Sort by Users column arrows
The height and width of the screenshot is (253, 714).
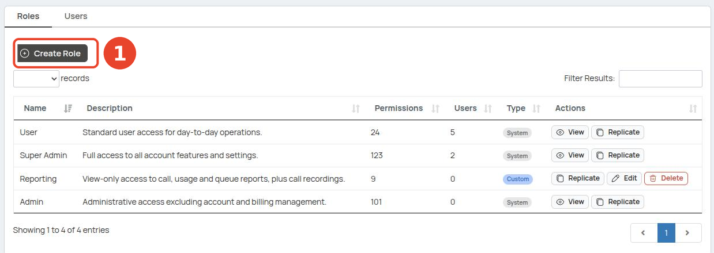coord(488,109)
